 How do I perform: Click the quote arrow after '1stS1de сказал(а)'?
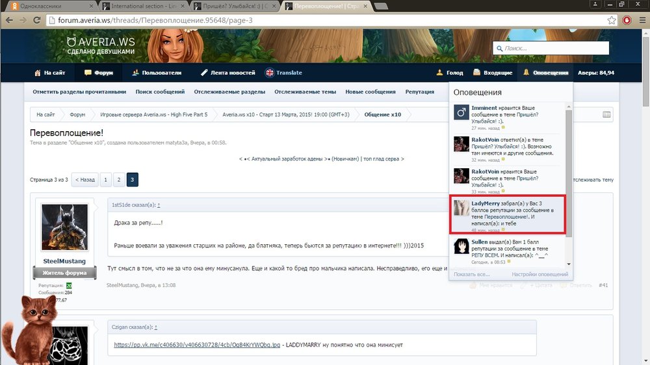coord(159,205)
